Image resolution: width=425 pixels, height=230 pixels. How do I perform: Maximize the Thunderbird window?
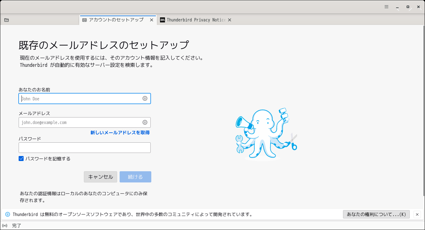point(408,7)
